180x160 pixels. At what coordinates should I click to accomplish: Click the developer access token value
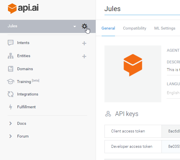pos(171,147)
